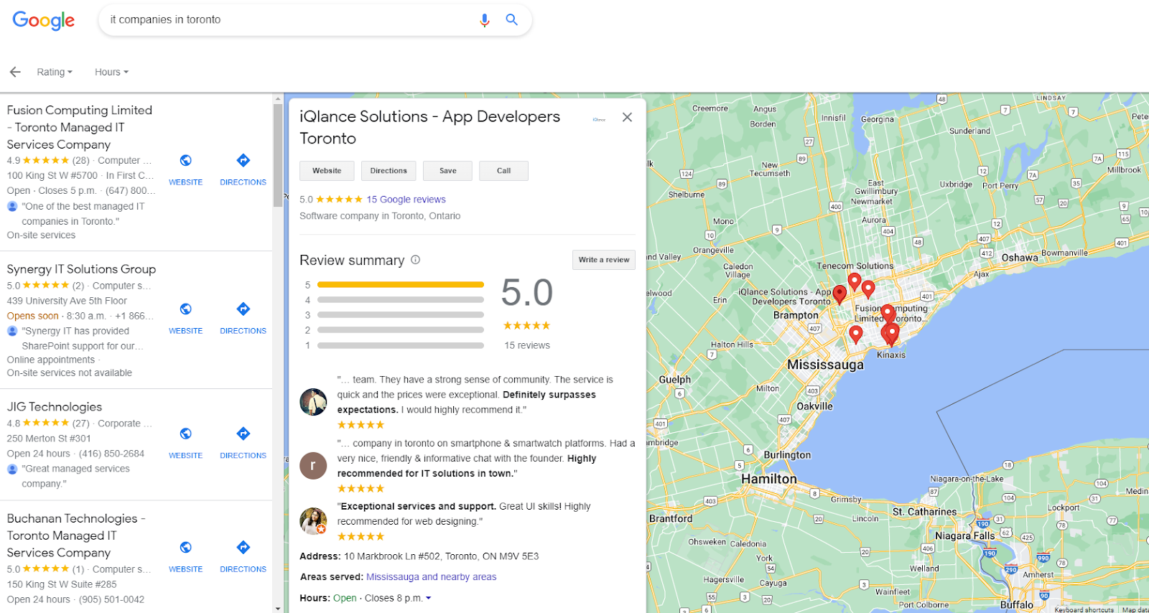
Task: Select the Tenecom Solutions map pin
Action: pos(855,281)
